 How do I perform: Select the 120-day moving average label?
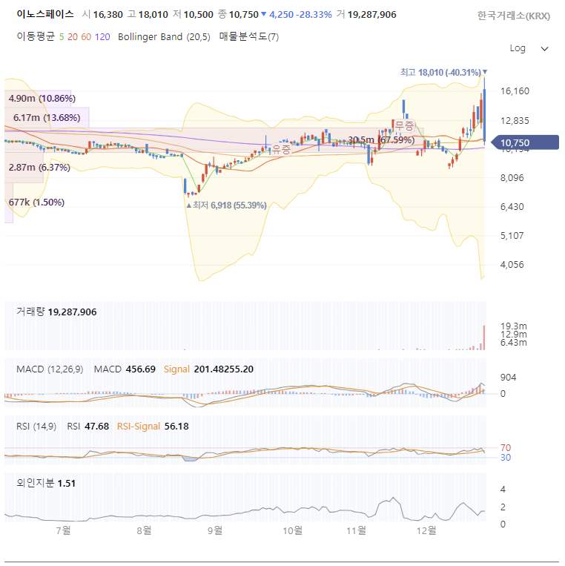[102, 37]
